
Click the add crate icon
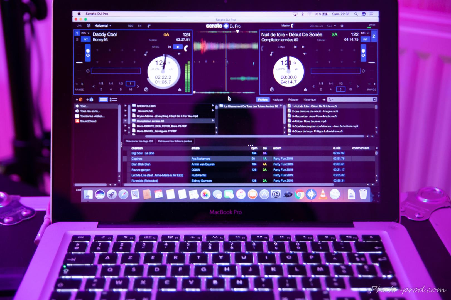point(79,99)
